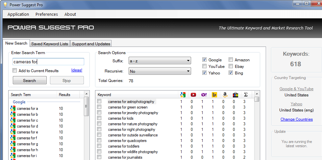The image size is (322, 160).
Task: Check the 'cameras for kids' row checkbox
Action: (x=99, y=118)
